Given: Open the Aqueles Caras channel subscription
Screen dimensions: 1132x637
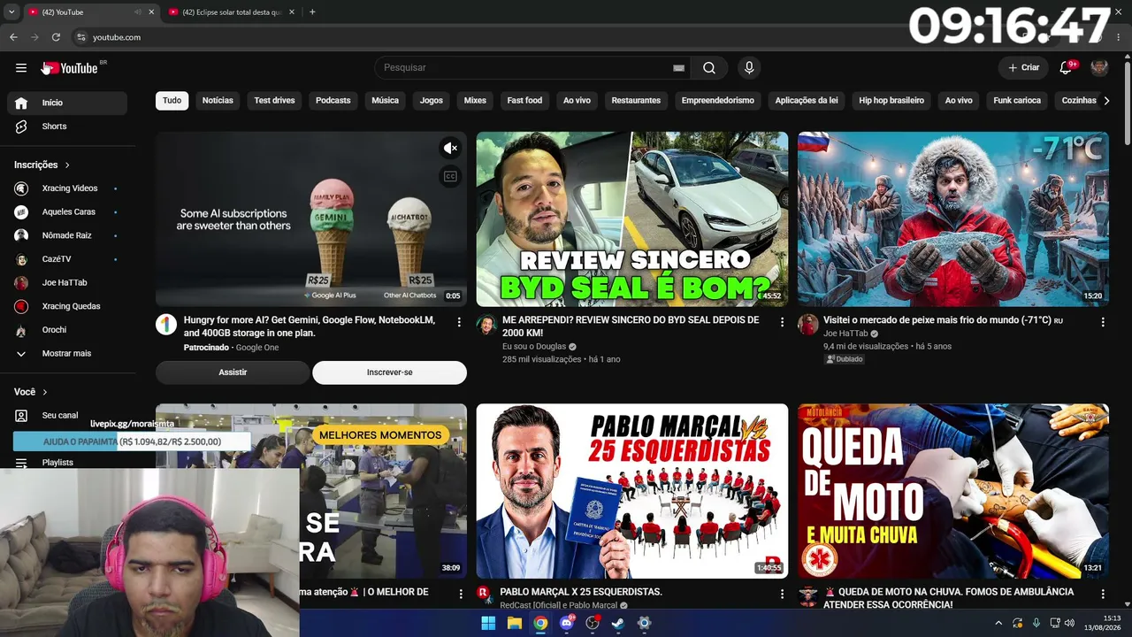Looking at the screenshot, I should pyautogui.click(x=71, y=212).
